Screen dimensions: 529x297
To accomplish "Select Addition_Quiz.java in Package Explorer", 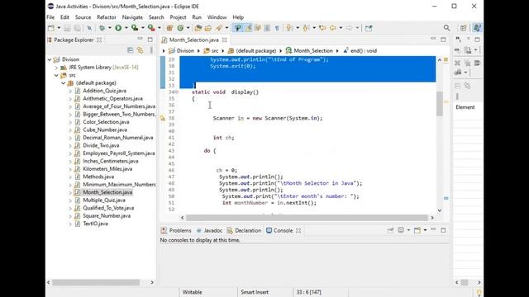I will click(x=104, y=91).
